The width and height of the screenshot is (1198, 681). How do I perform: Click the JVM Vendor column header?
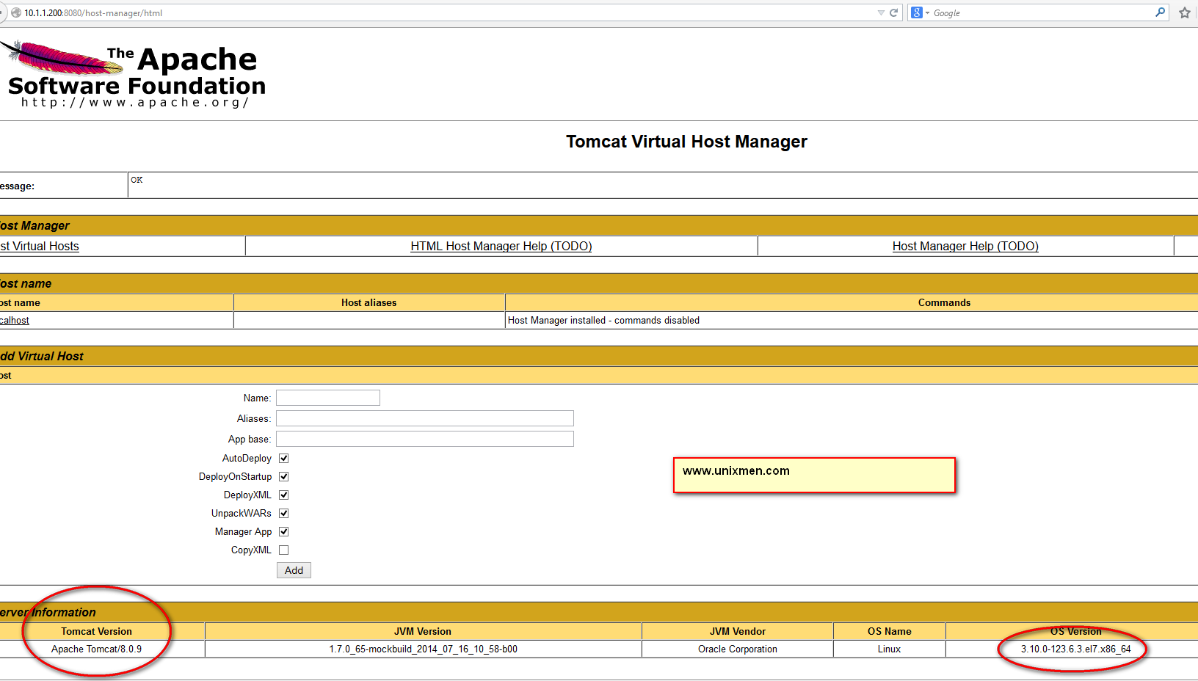[738, 632]
